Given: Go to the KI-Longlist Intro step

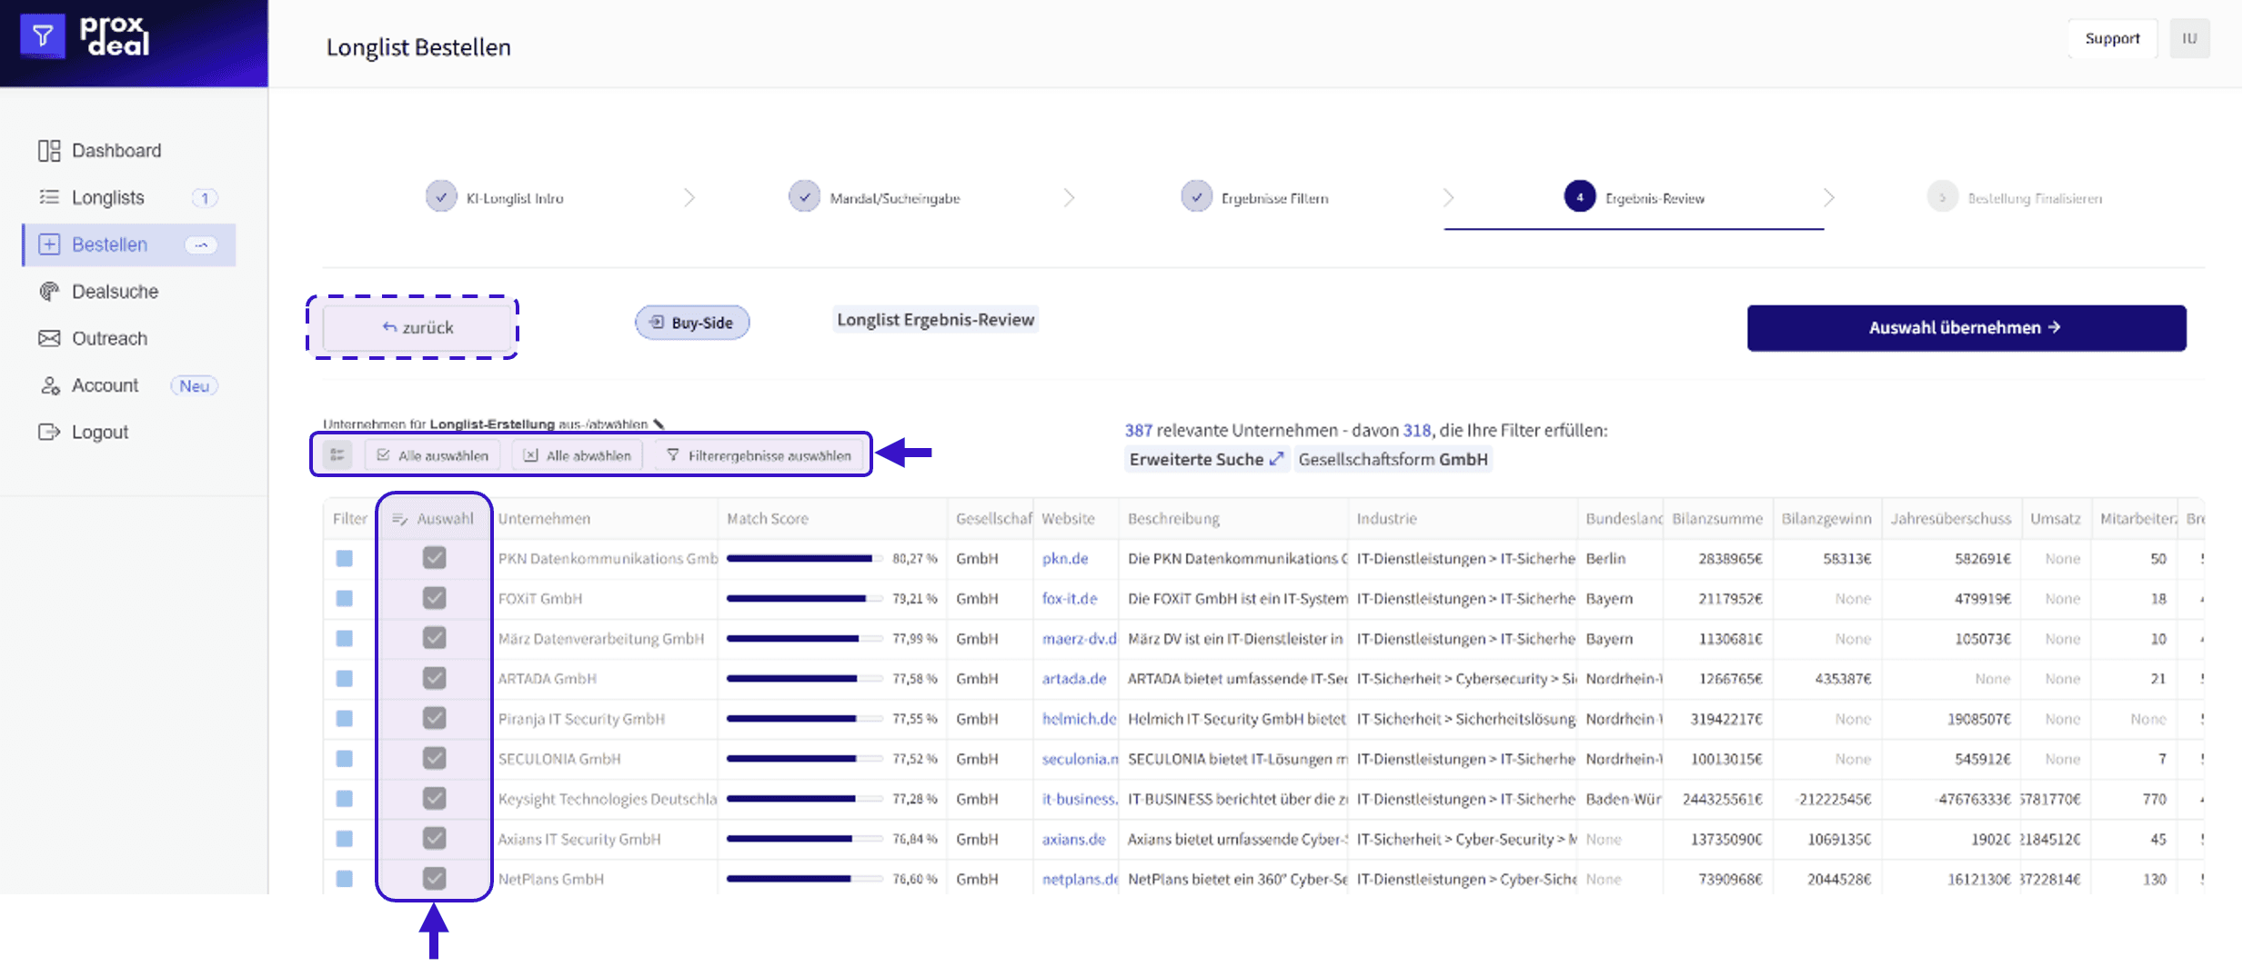Looking at the screenshot, I should tap(495, 198).
